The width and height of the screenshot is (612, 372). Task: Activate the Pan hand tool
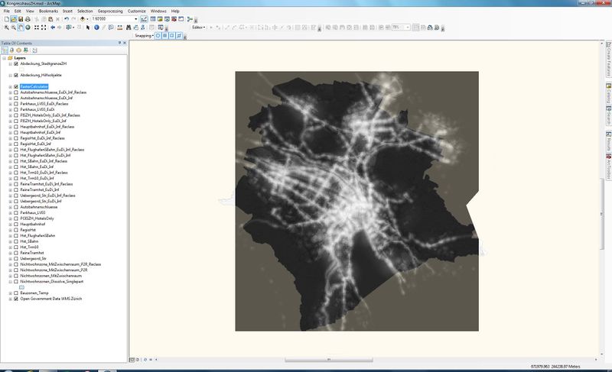[21, 27]
